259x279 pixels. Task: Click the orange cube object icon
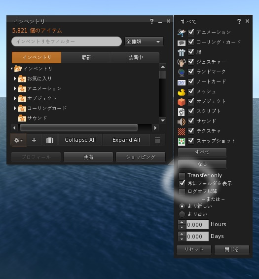pos(182,102)
